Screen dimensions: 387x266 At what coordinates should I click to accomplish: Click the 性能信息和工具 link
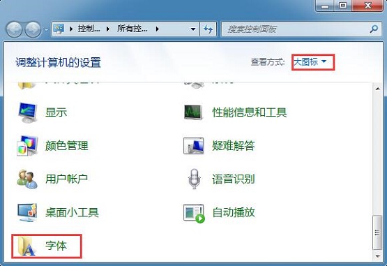(250, 112)
